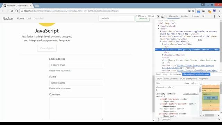Open Home nav link
The image size is (222, 125).
[x=20, y=18]
